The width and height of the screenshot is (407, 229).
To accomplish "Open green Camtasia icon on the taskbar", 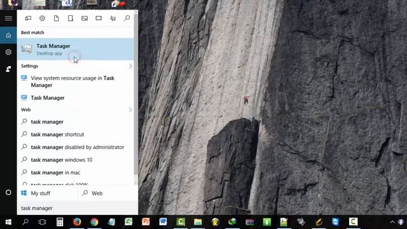I will (x=181, y=222).
